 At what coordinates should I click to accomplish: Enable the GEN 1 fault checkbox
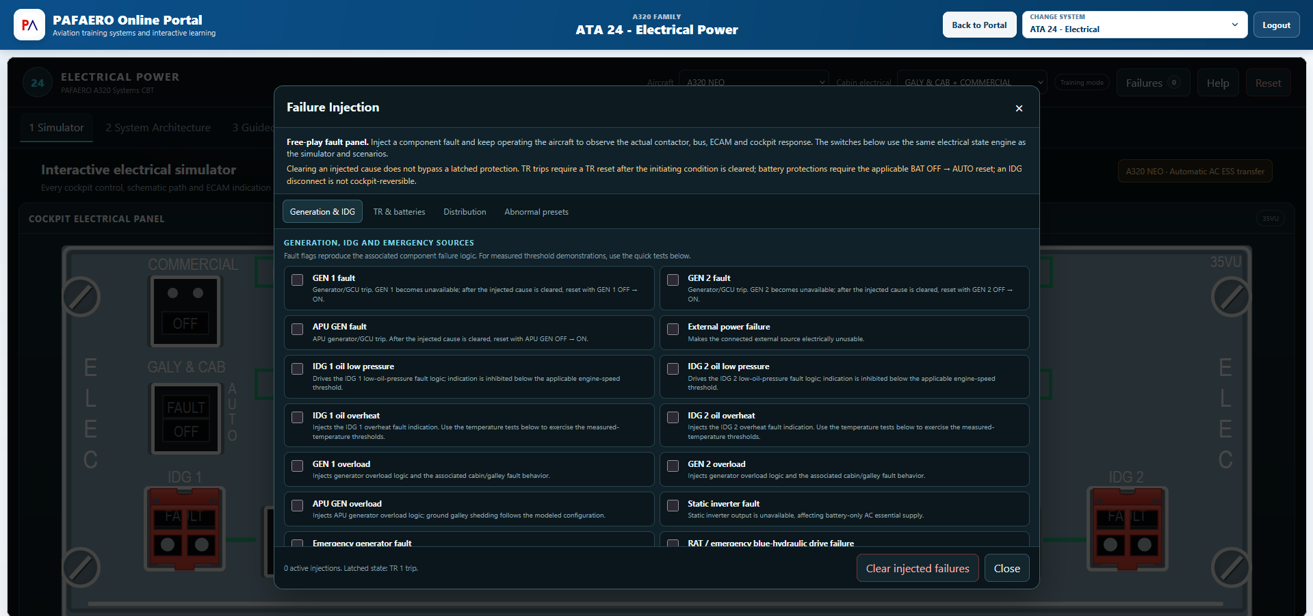(298, 280)
